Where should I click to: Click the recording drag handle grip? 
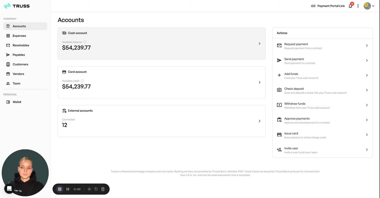[89, 189]
